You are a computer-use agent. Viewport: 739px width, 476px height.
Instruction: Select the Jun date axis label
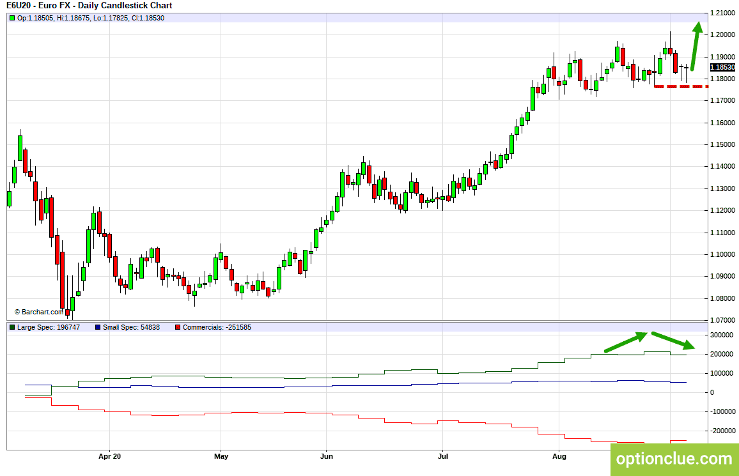(x=326, y=456)
